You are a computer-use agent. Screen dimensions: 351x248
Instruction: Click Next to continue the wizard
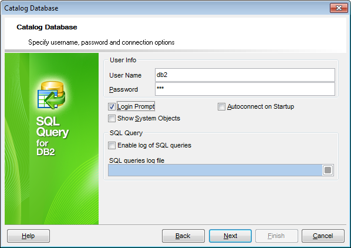(230, 236)
